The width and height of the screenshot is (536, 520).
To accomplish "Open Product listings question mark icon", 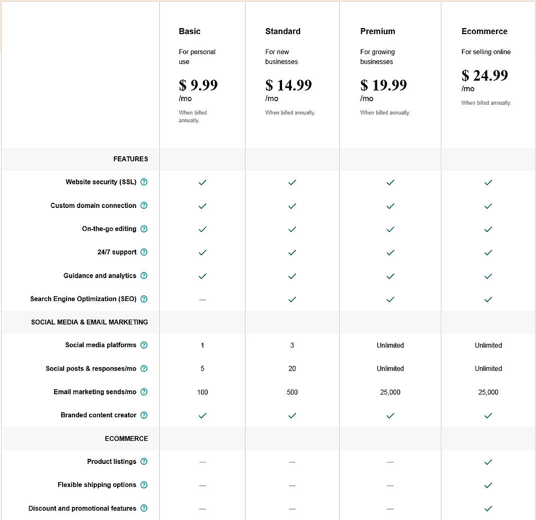I will coord(144,461).
